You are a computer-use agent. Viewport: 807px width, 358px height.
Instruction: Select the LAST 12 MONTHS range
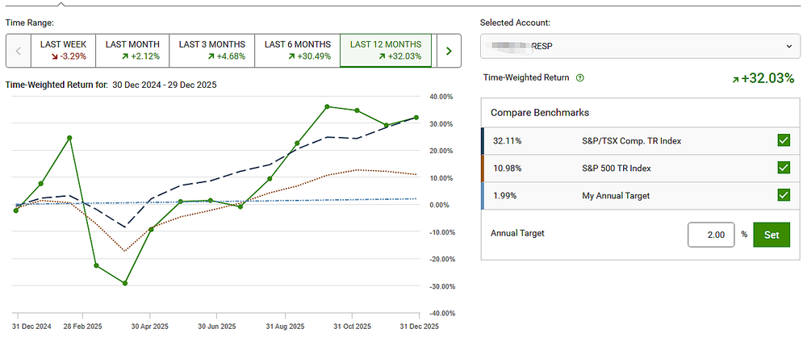point(387,50)
